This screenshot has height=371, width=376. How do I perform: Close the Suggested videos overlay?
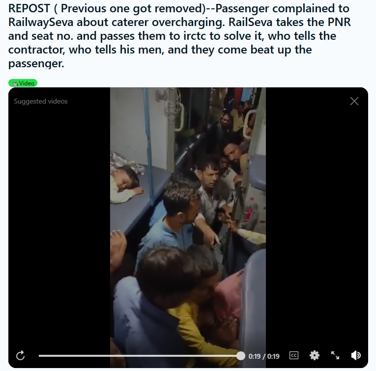pos(354,101)
